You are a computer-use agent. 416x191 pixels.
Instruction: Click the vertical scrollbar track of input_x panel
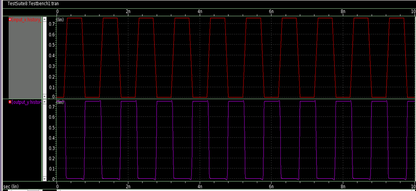[44, 58]
